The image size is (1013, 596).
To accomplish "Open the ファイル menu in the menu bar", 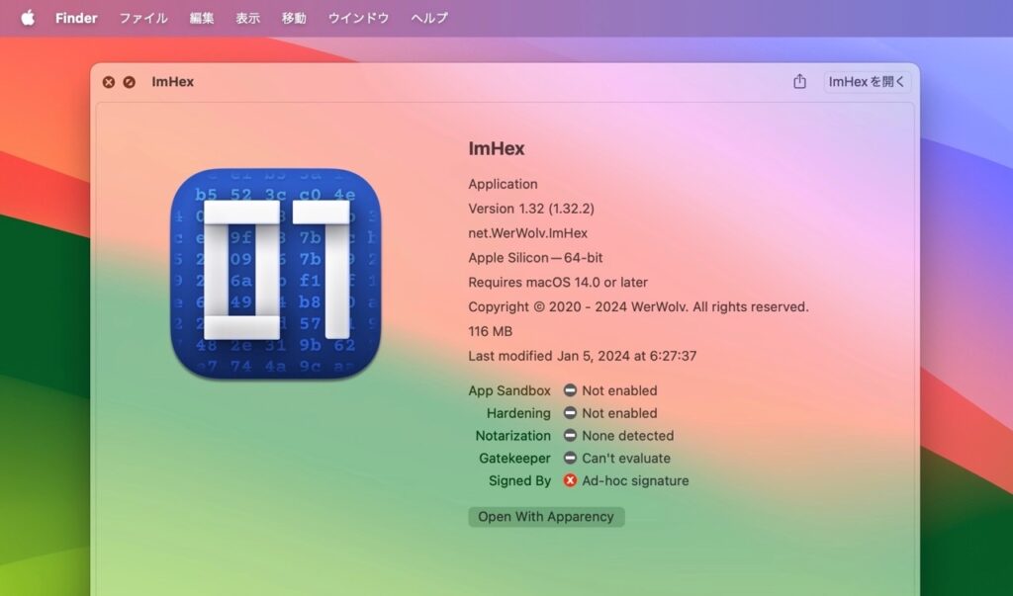I will [x=142, y=17].
